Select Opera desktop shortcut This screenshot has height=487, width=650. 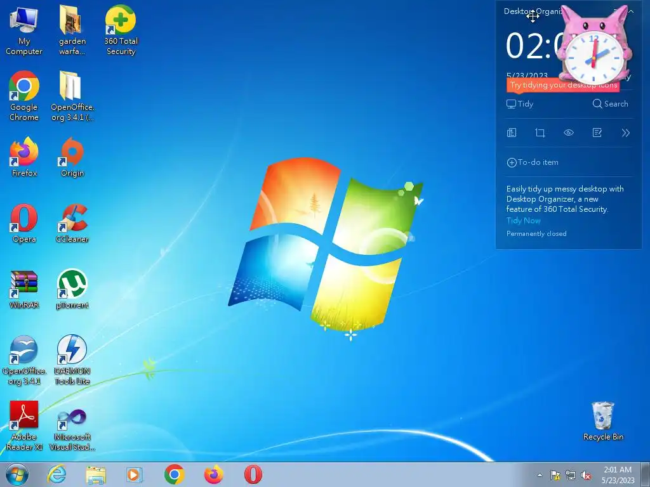[x=24, y=223]
